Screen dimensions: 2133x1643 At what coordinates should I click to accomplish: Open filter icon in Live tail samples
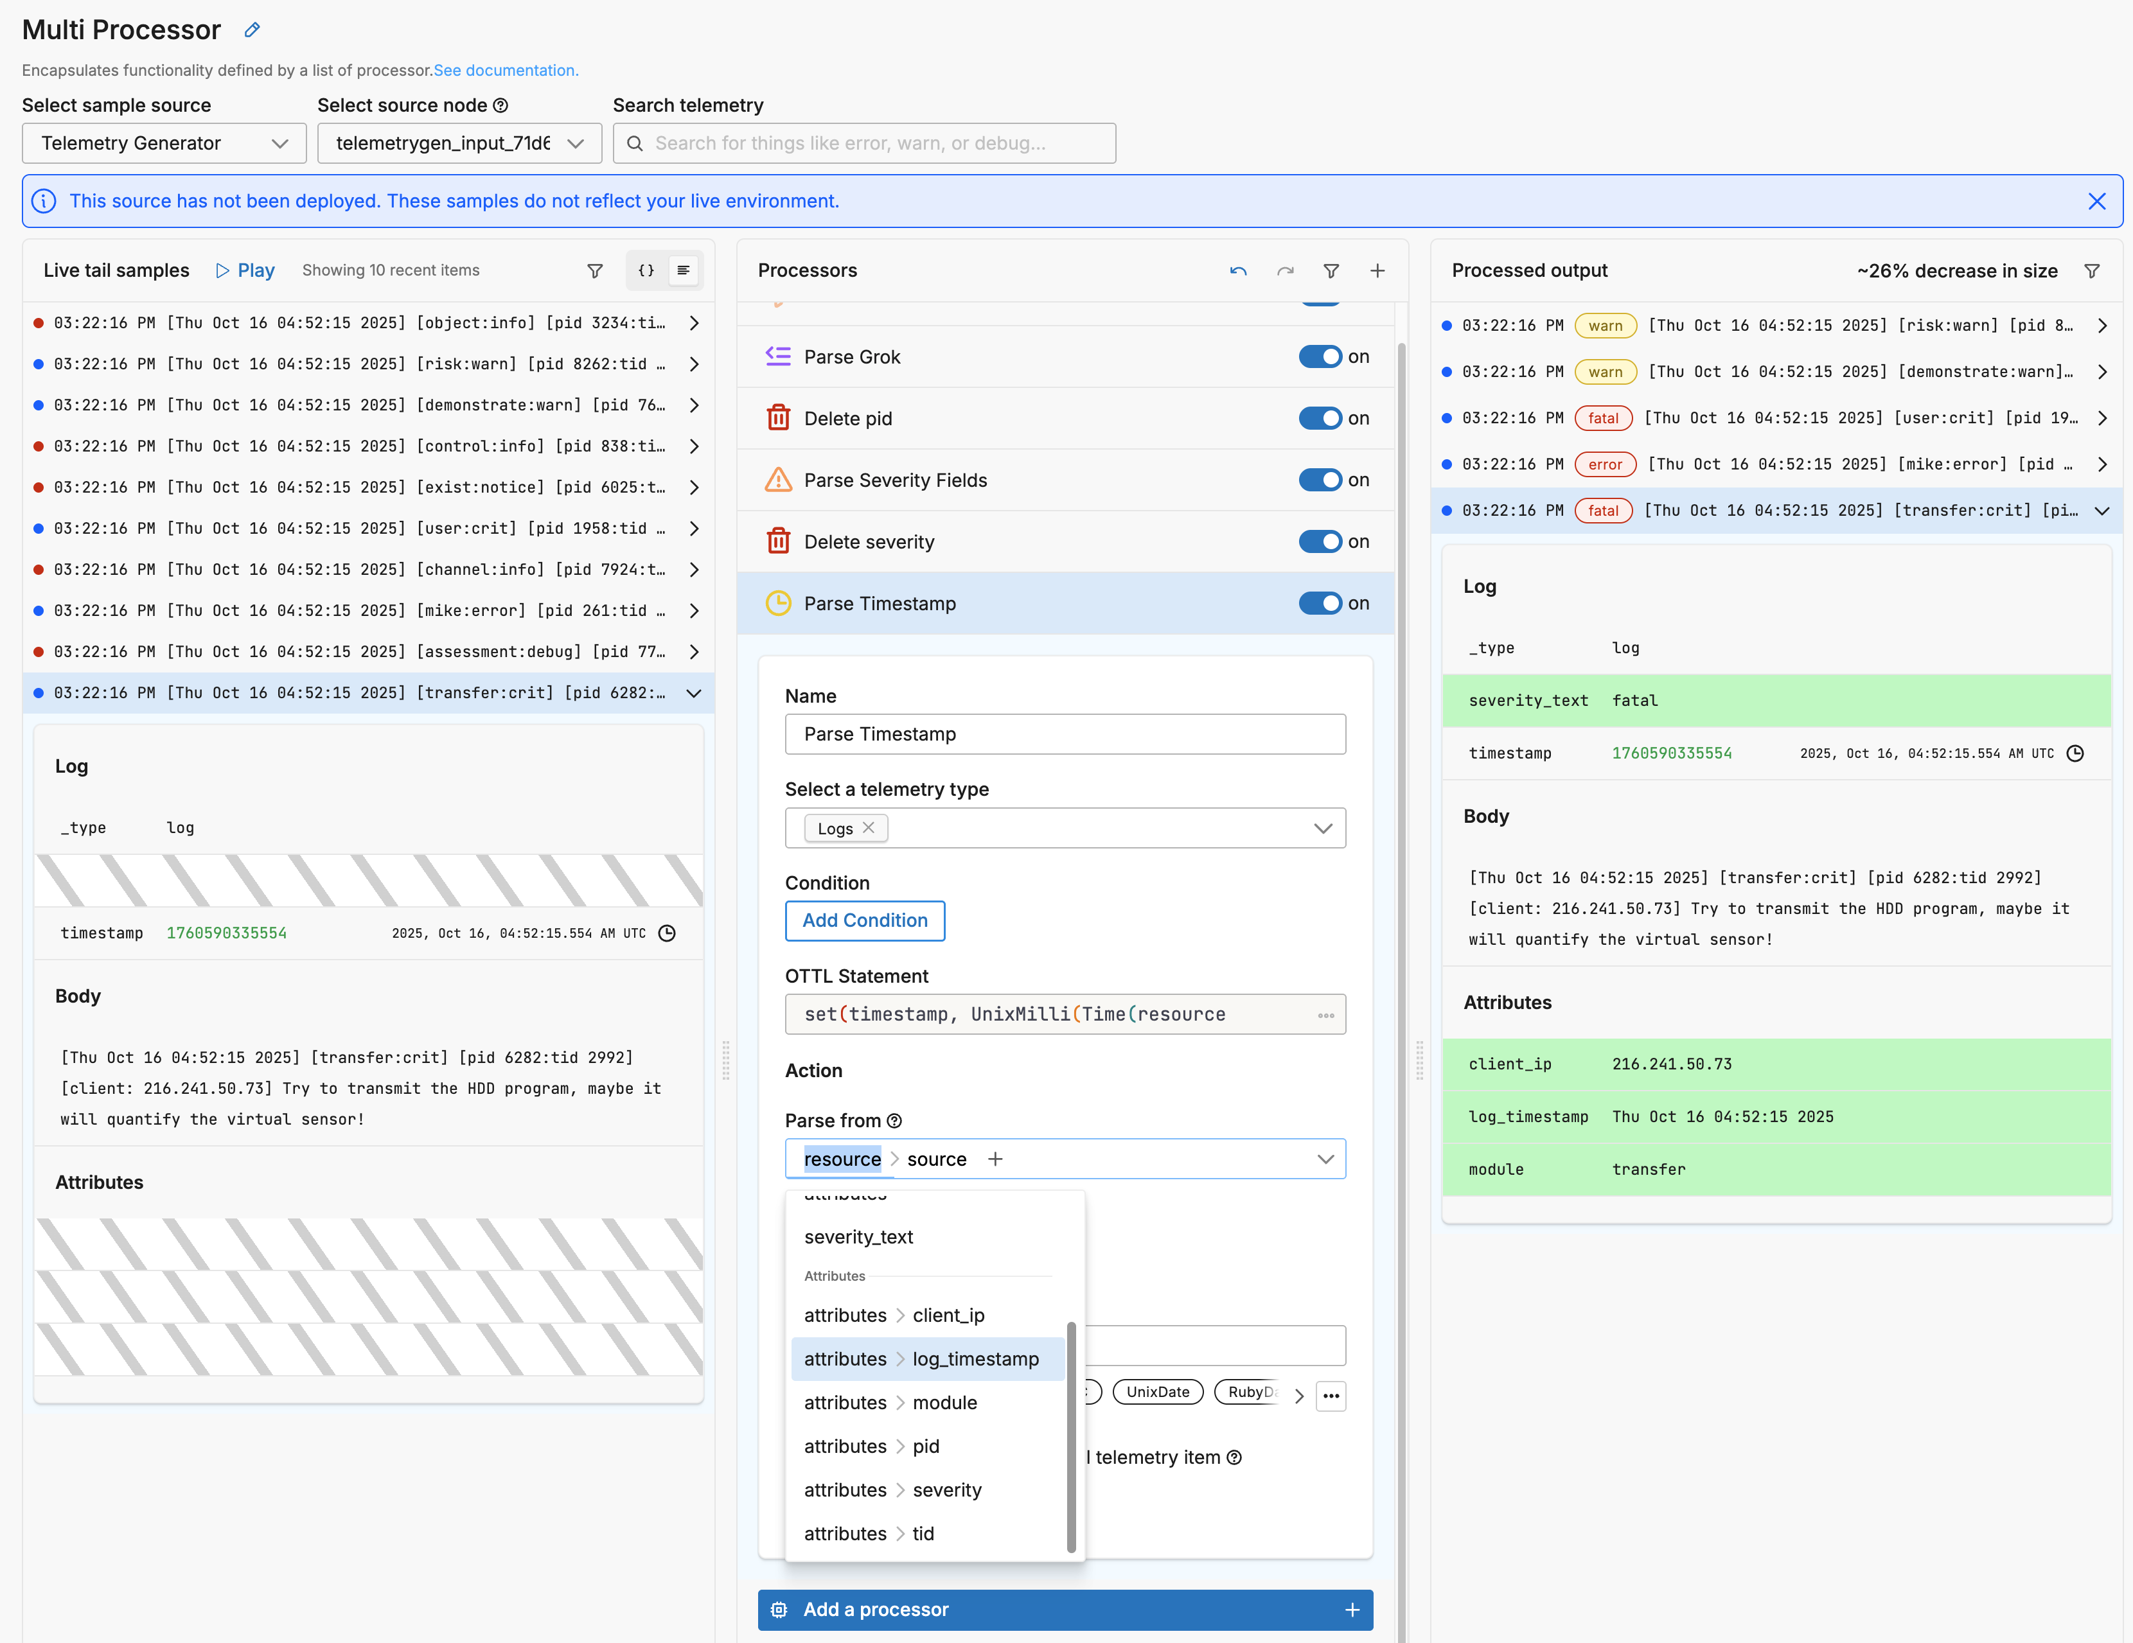[595, 270]
